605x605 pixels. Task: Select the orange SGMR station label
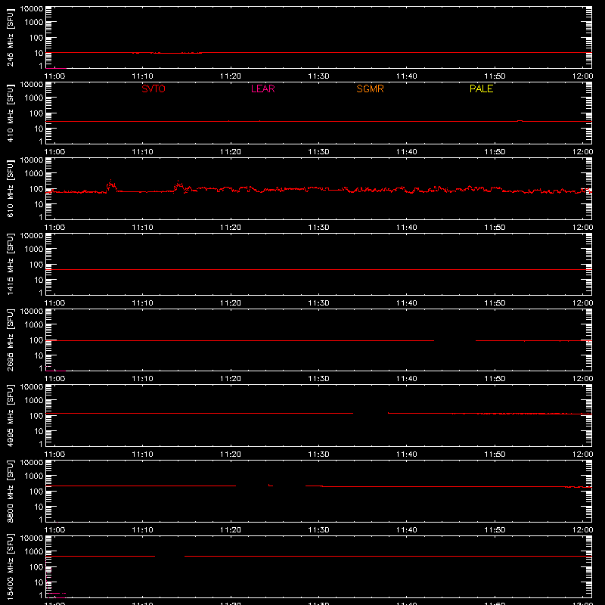coord(370,88)
